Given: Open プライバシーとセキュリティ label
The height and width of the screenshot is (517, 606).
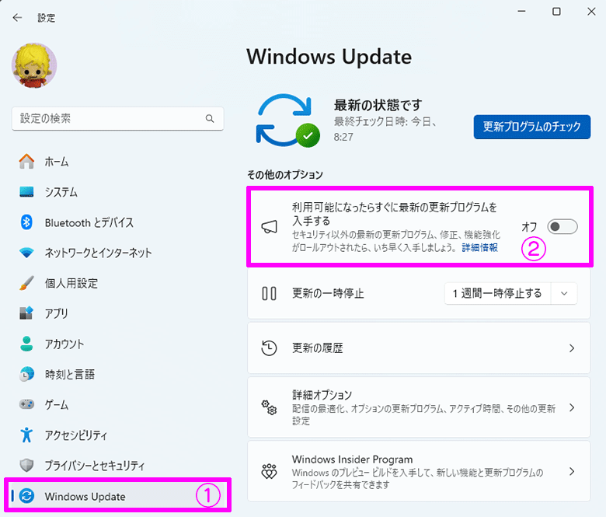Looking at the screenshot, I should [x=95, y=466].
